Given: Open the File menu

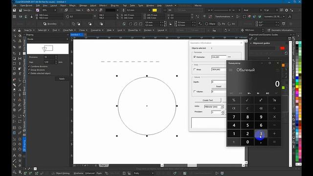Looking at the screenshot, I should pyautogui.click(x=15, y=5).
